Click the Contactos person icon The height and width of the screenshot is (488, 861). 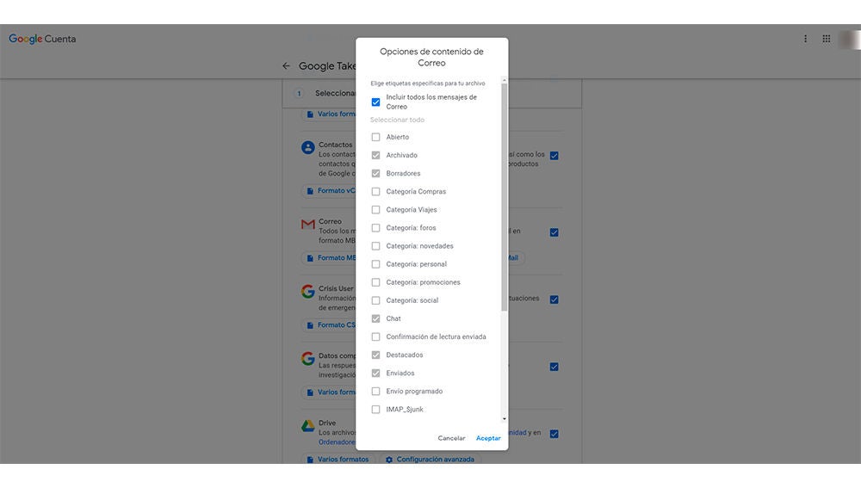pos(307,147)
